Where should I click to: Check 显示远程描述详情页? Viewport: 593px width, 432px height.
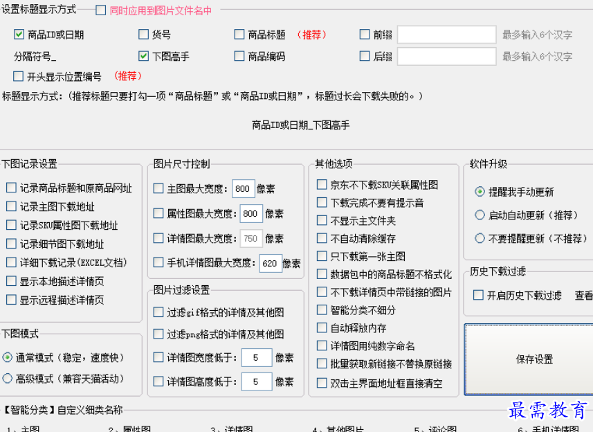[x=11, y=300]
